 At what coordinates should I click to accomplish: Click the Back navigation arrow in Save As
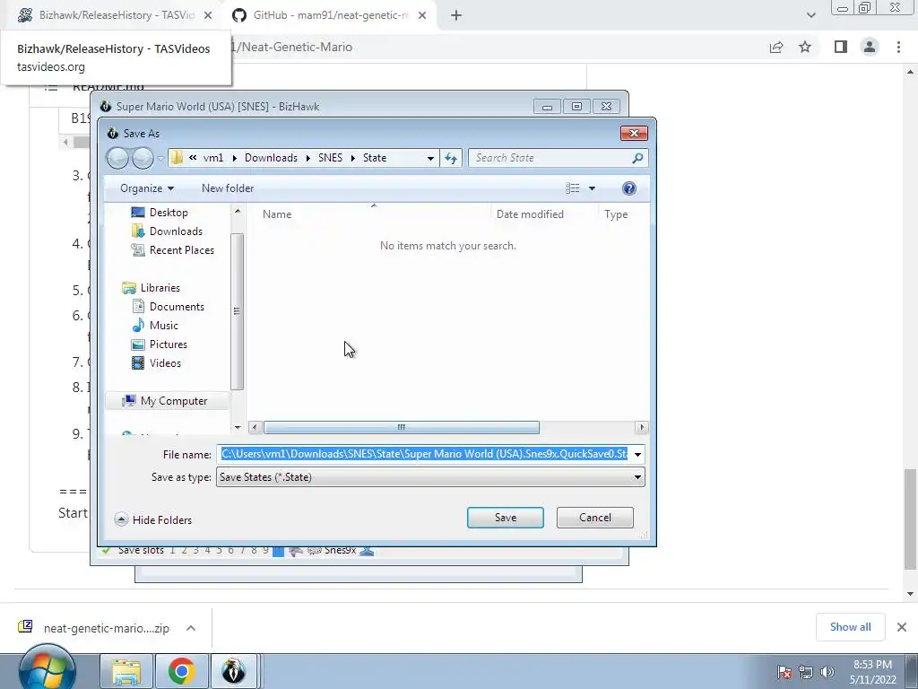coord(117,158)
